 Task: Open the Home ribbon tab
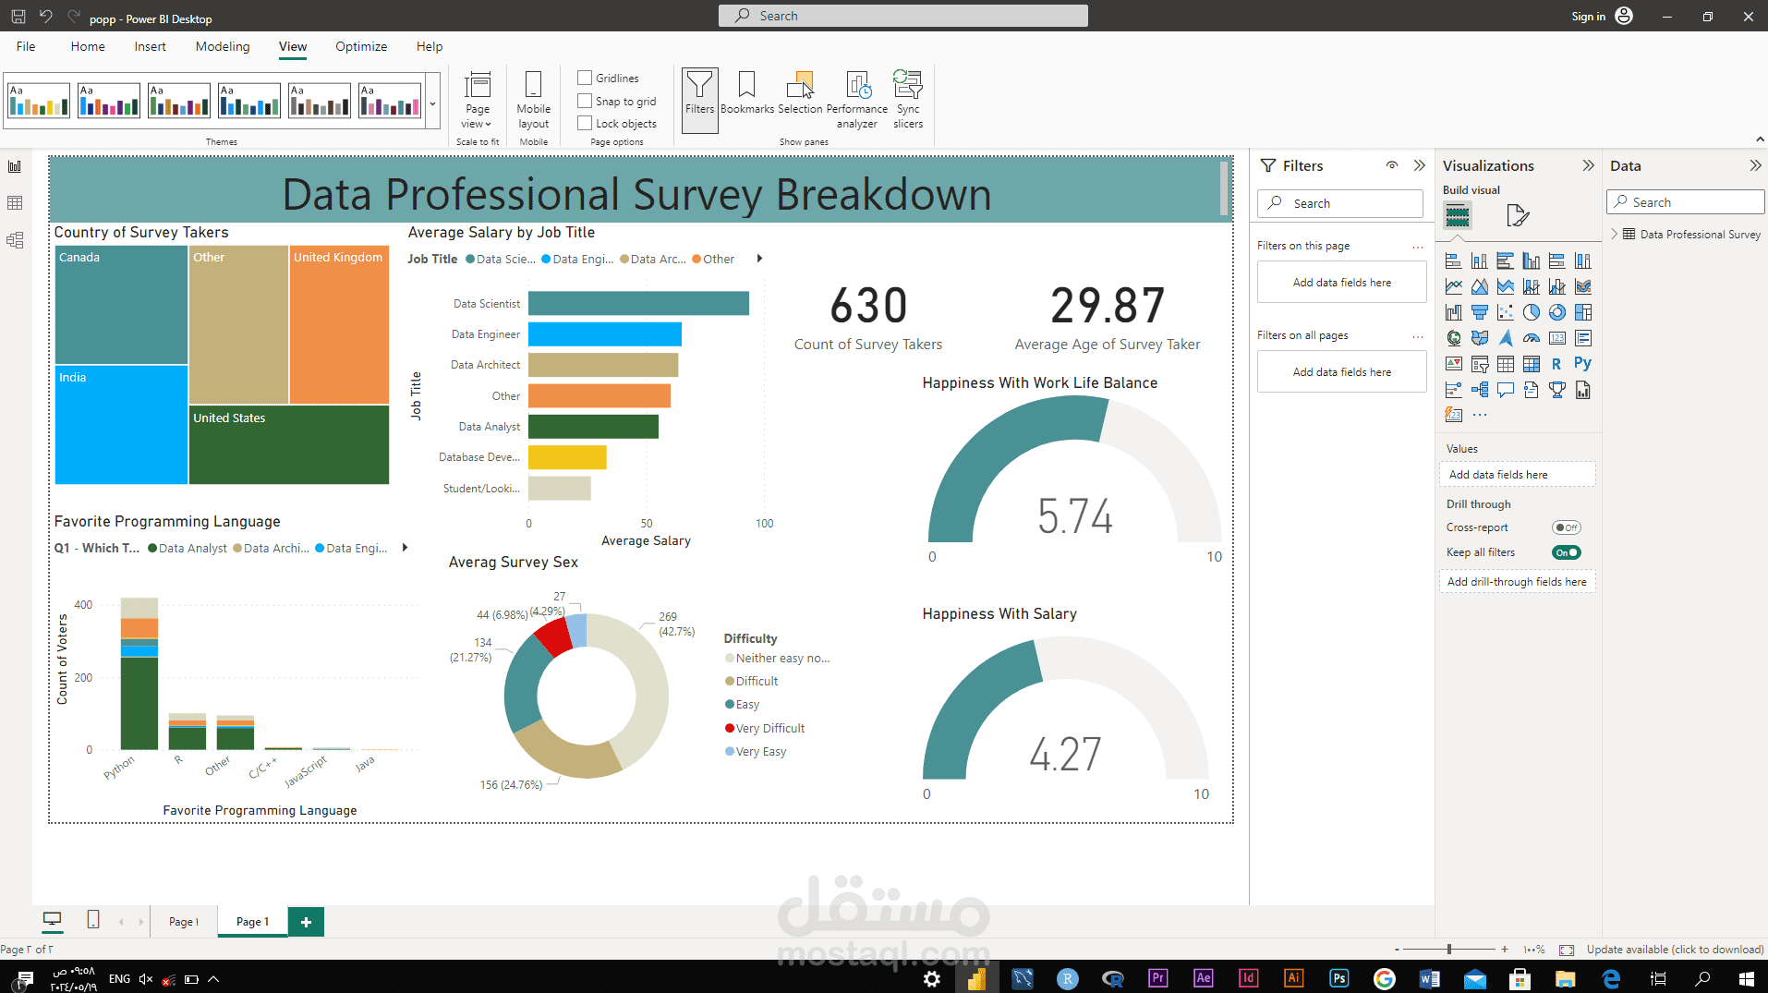88,46
